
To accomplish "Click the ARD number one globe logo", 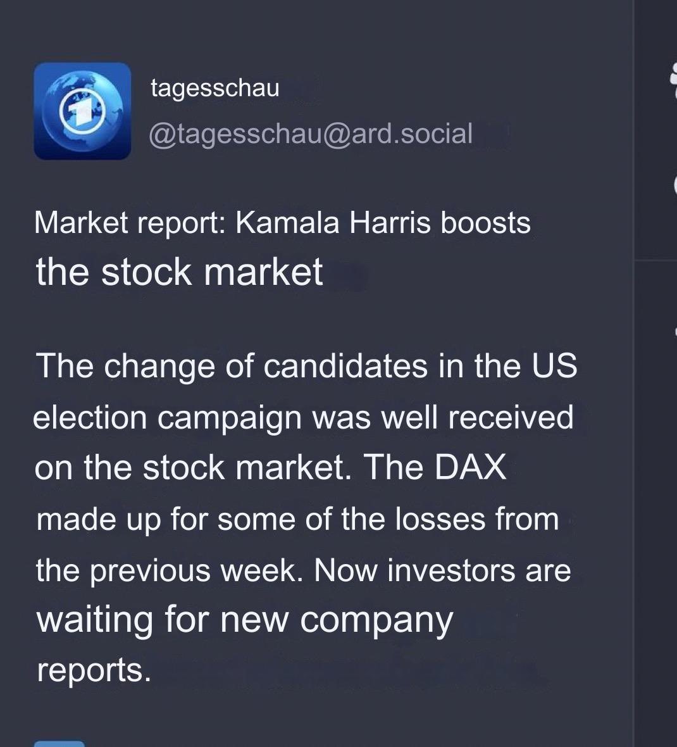I will tap(82, 111).
